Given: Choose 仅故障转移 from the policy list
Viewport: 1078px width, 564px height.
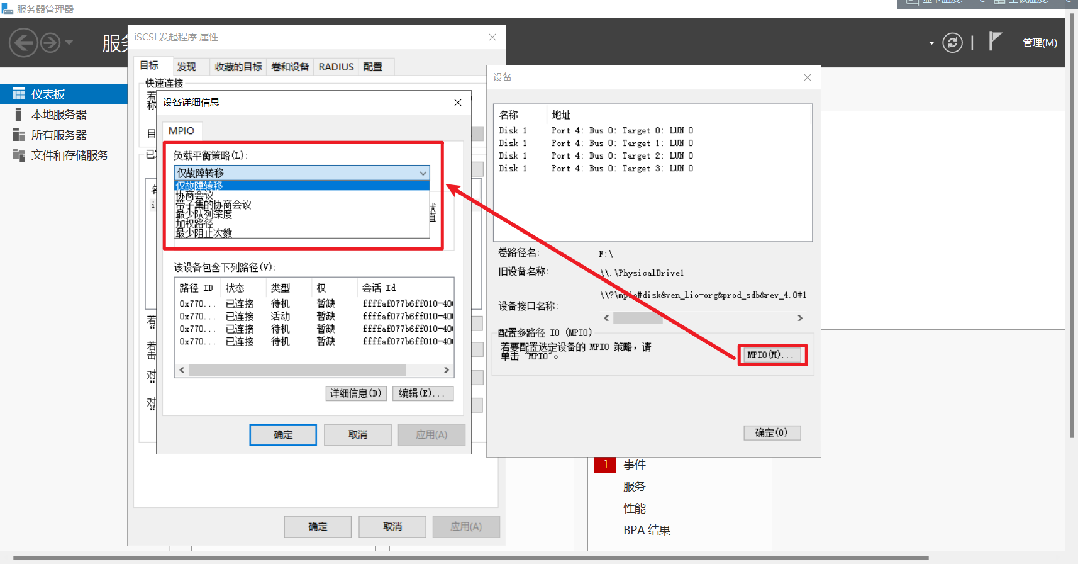Looking at the screenshot, I should 302,186.
